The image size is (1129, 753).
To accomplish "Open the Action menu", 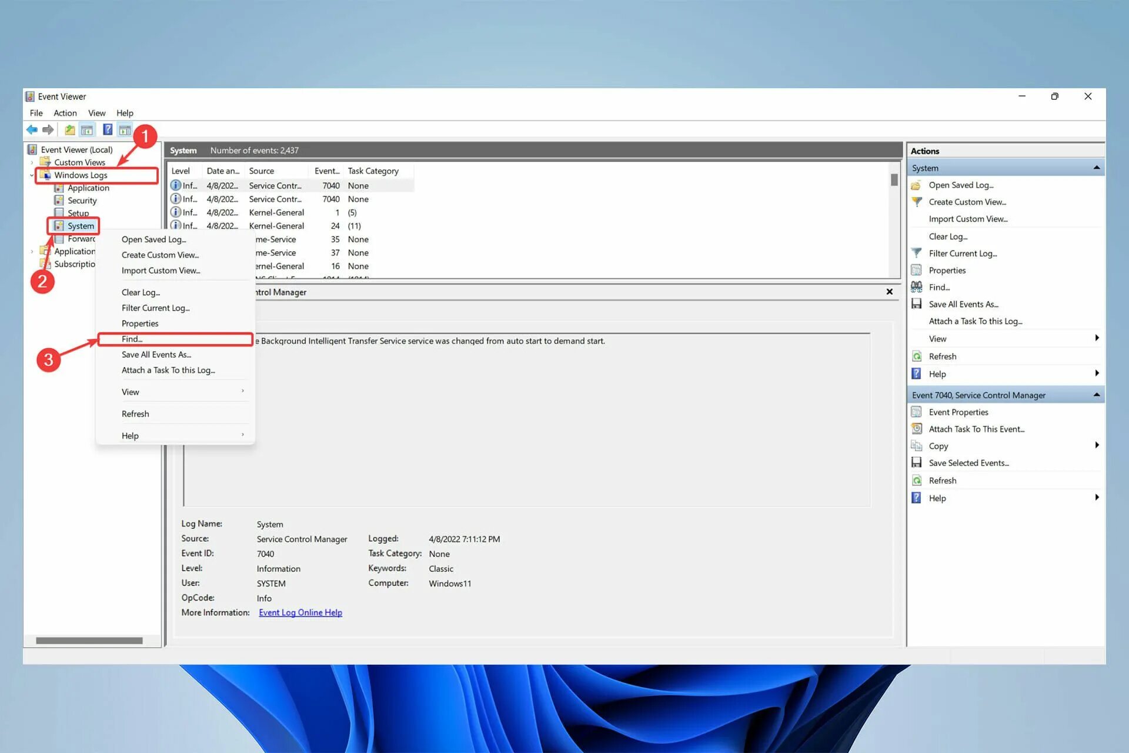I will point(65,113).
